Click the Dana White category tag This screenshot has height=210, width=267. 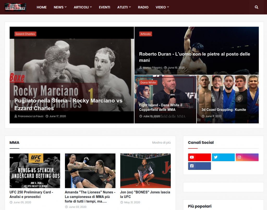[x=148, y=82]
